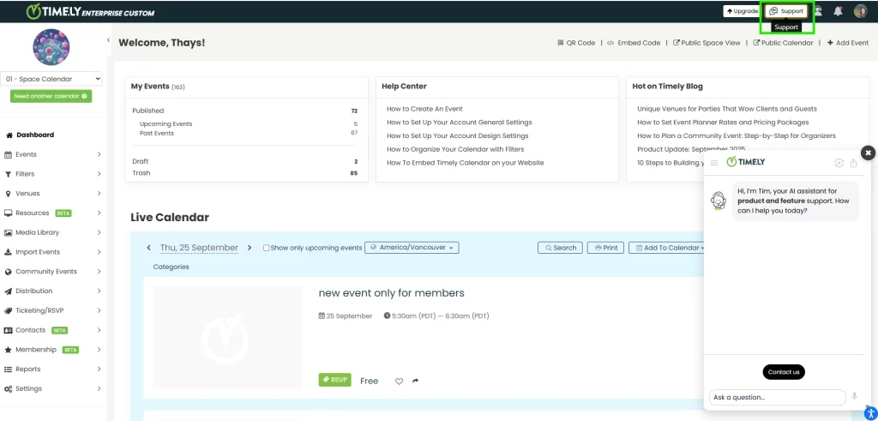Expand the Ticketing/RSVP sidebar menu
Image resolution: width=878 pixels, height=421 pixels.
tap(51, 310)
